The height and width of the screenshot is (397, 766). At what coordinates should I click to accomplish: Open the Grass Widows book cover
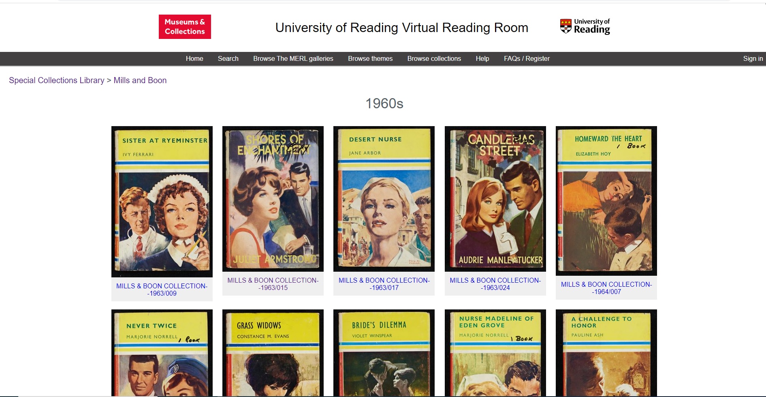(x=273, y=353)
